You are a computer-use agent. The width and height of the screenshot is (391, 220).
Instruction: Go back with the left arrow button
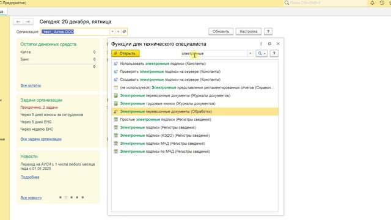coord(18,22)
